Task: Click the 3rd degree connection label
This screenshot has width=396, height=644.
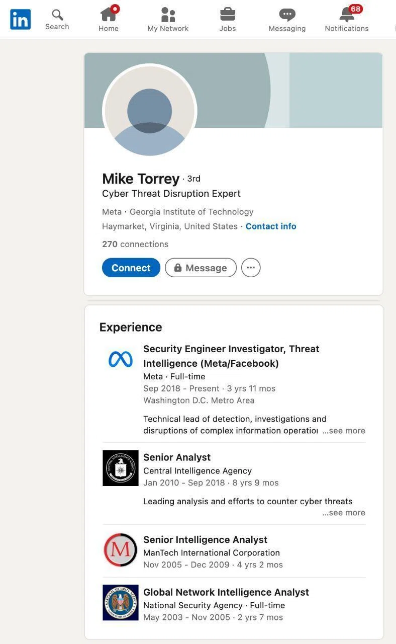Action: [194, 179]
